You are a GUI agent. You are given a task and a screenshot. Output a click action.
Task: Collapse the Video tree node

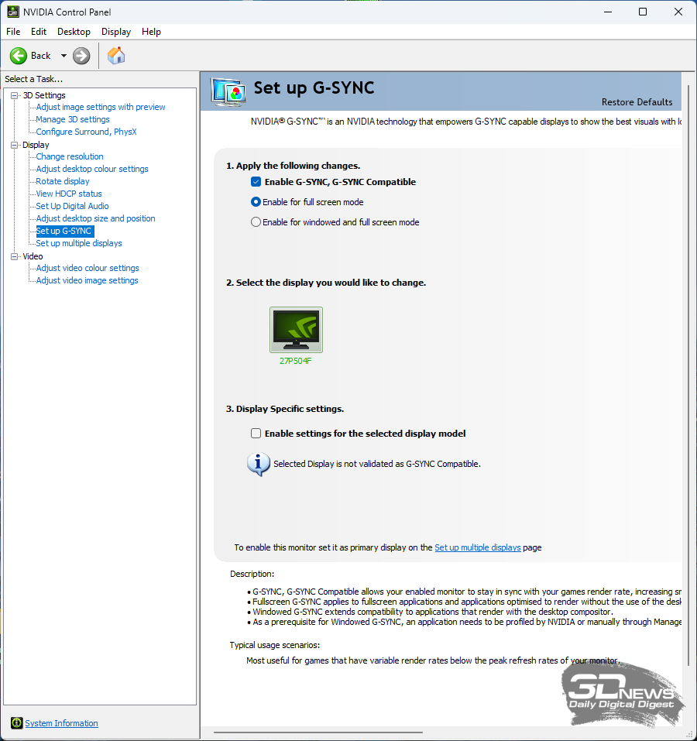pyautogui.click(x=14, y=256)
